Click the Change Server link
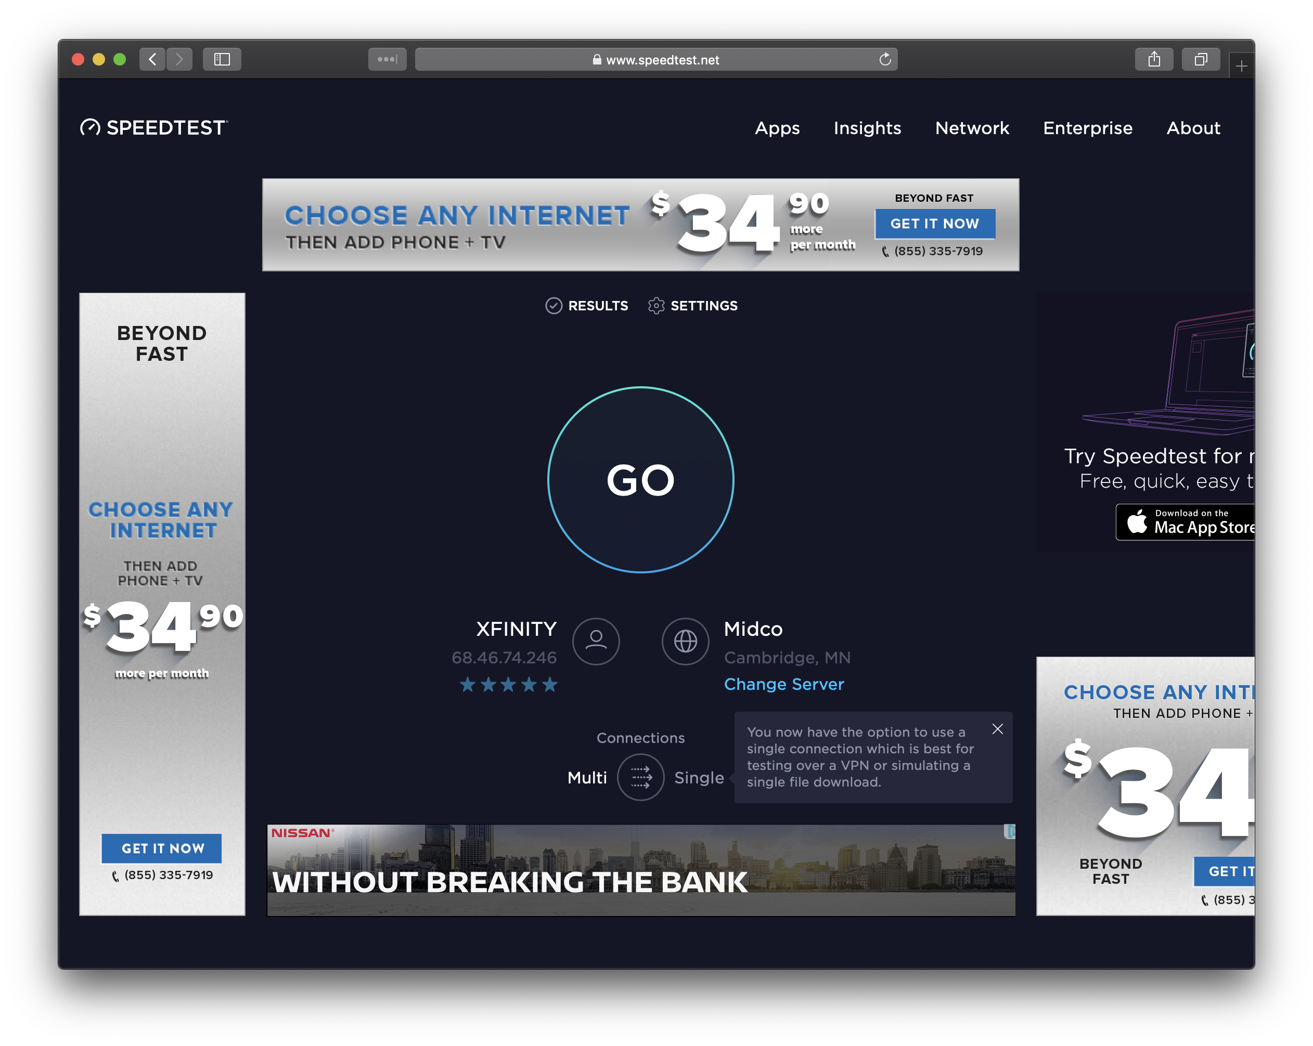 click(784, 684)
